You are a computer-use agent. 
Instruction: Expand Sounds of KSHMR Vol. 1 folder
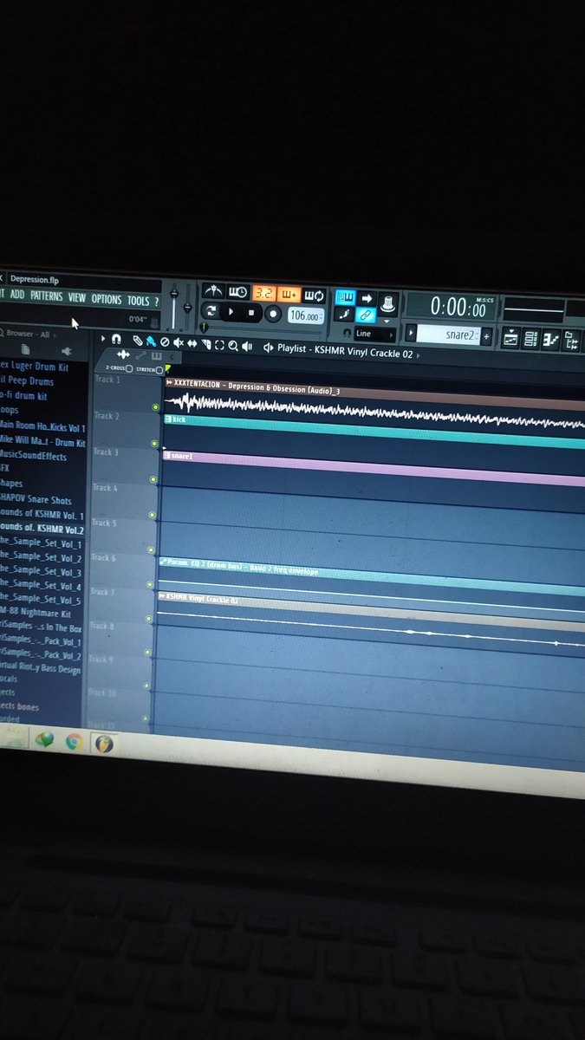[41, 517]
